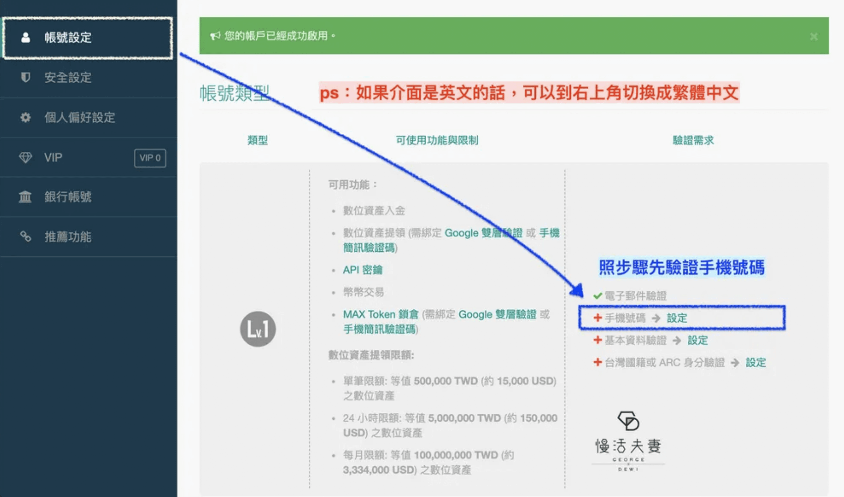Click the Lv.1 level badge icon
Viewport: 844px width, 497px height.
258,329
